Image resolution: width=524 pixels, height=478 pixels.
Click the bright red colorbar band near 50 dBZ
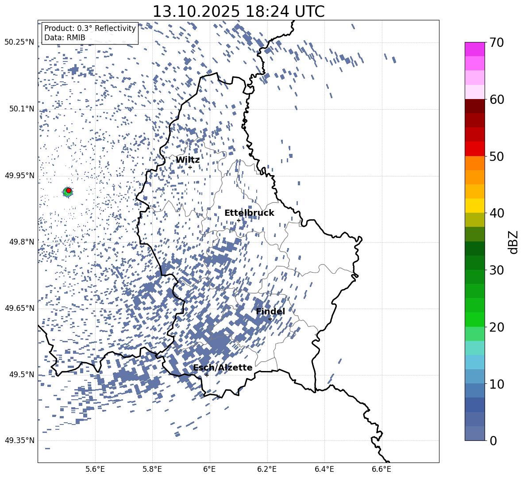coord(474,149)
